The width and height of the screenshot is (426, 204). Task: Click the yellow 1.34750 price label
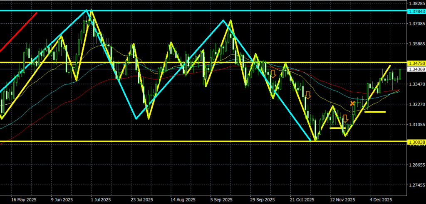(x=416, y=63)
